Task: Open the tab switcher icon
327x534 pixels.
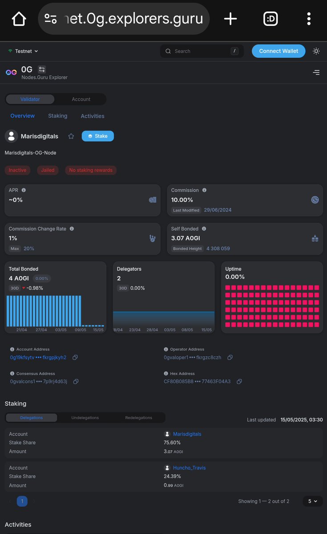Action: (x=270, y=19)
